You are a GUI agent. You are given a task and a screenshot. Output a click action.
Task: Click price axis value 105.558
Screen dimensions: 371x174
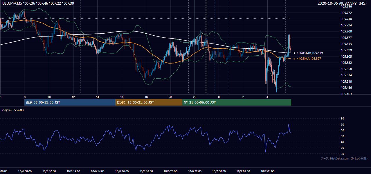(346, 69)
